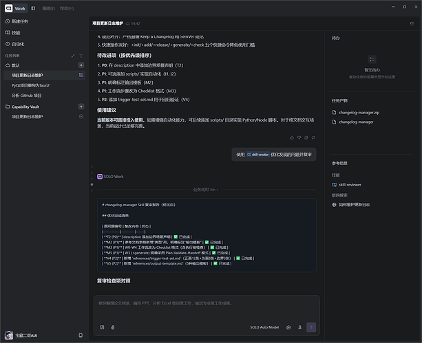Viewport: 422px width, 343px height.
Task: Click the SOLO Work agent icon
Action: [100, 177]
